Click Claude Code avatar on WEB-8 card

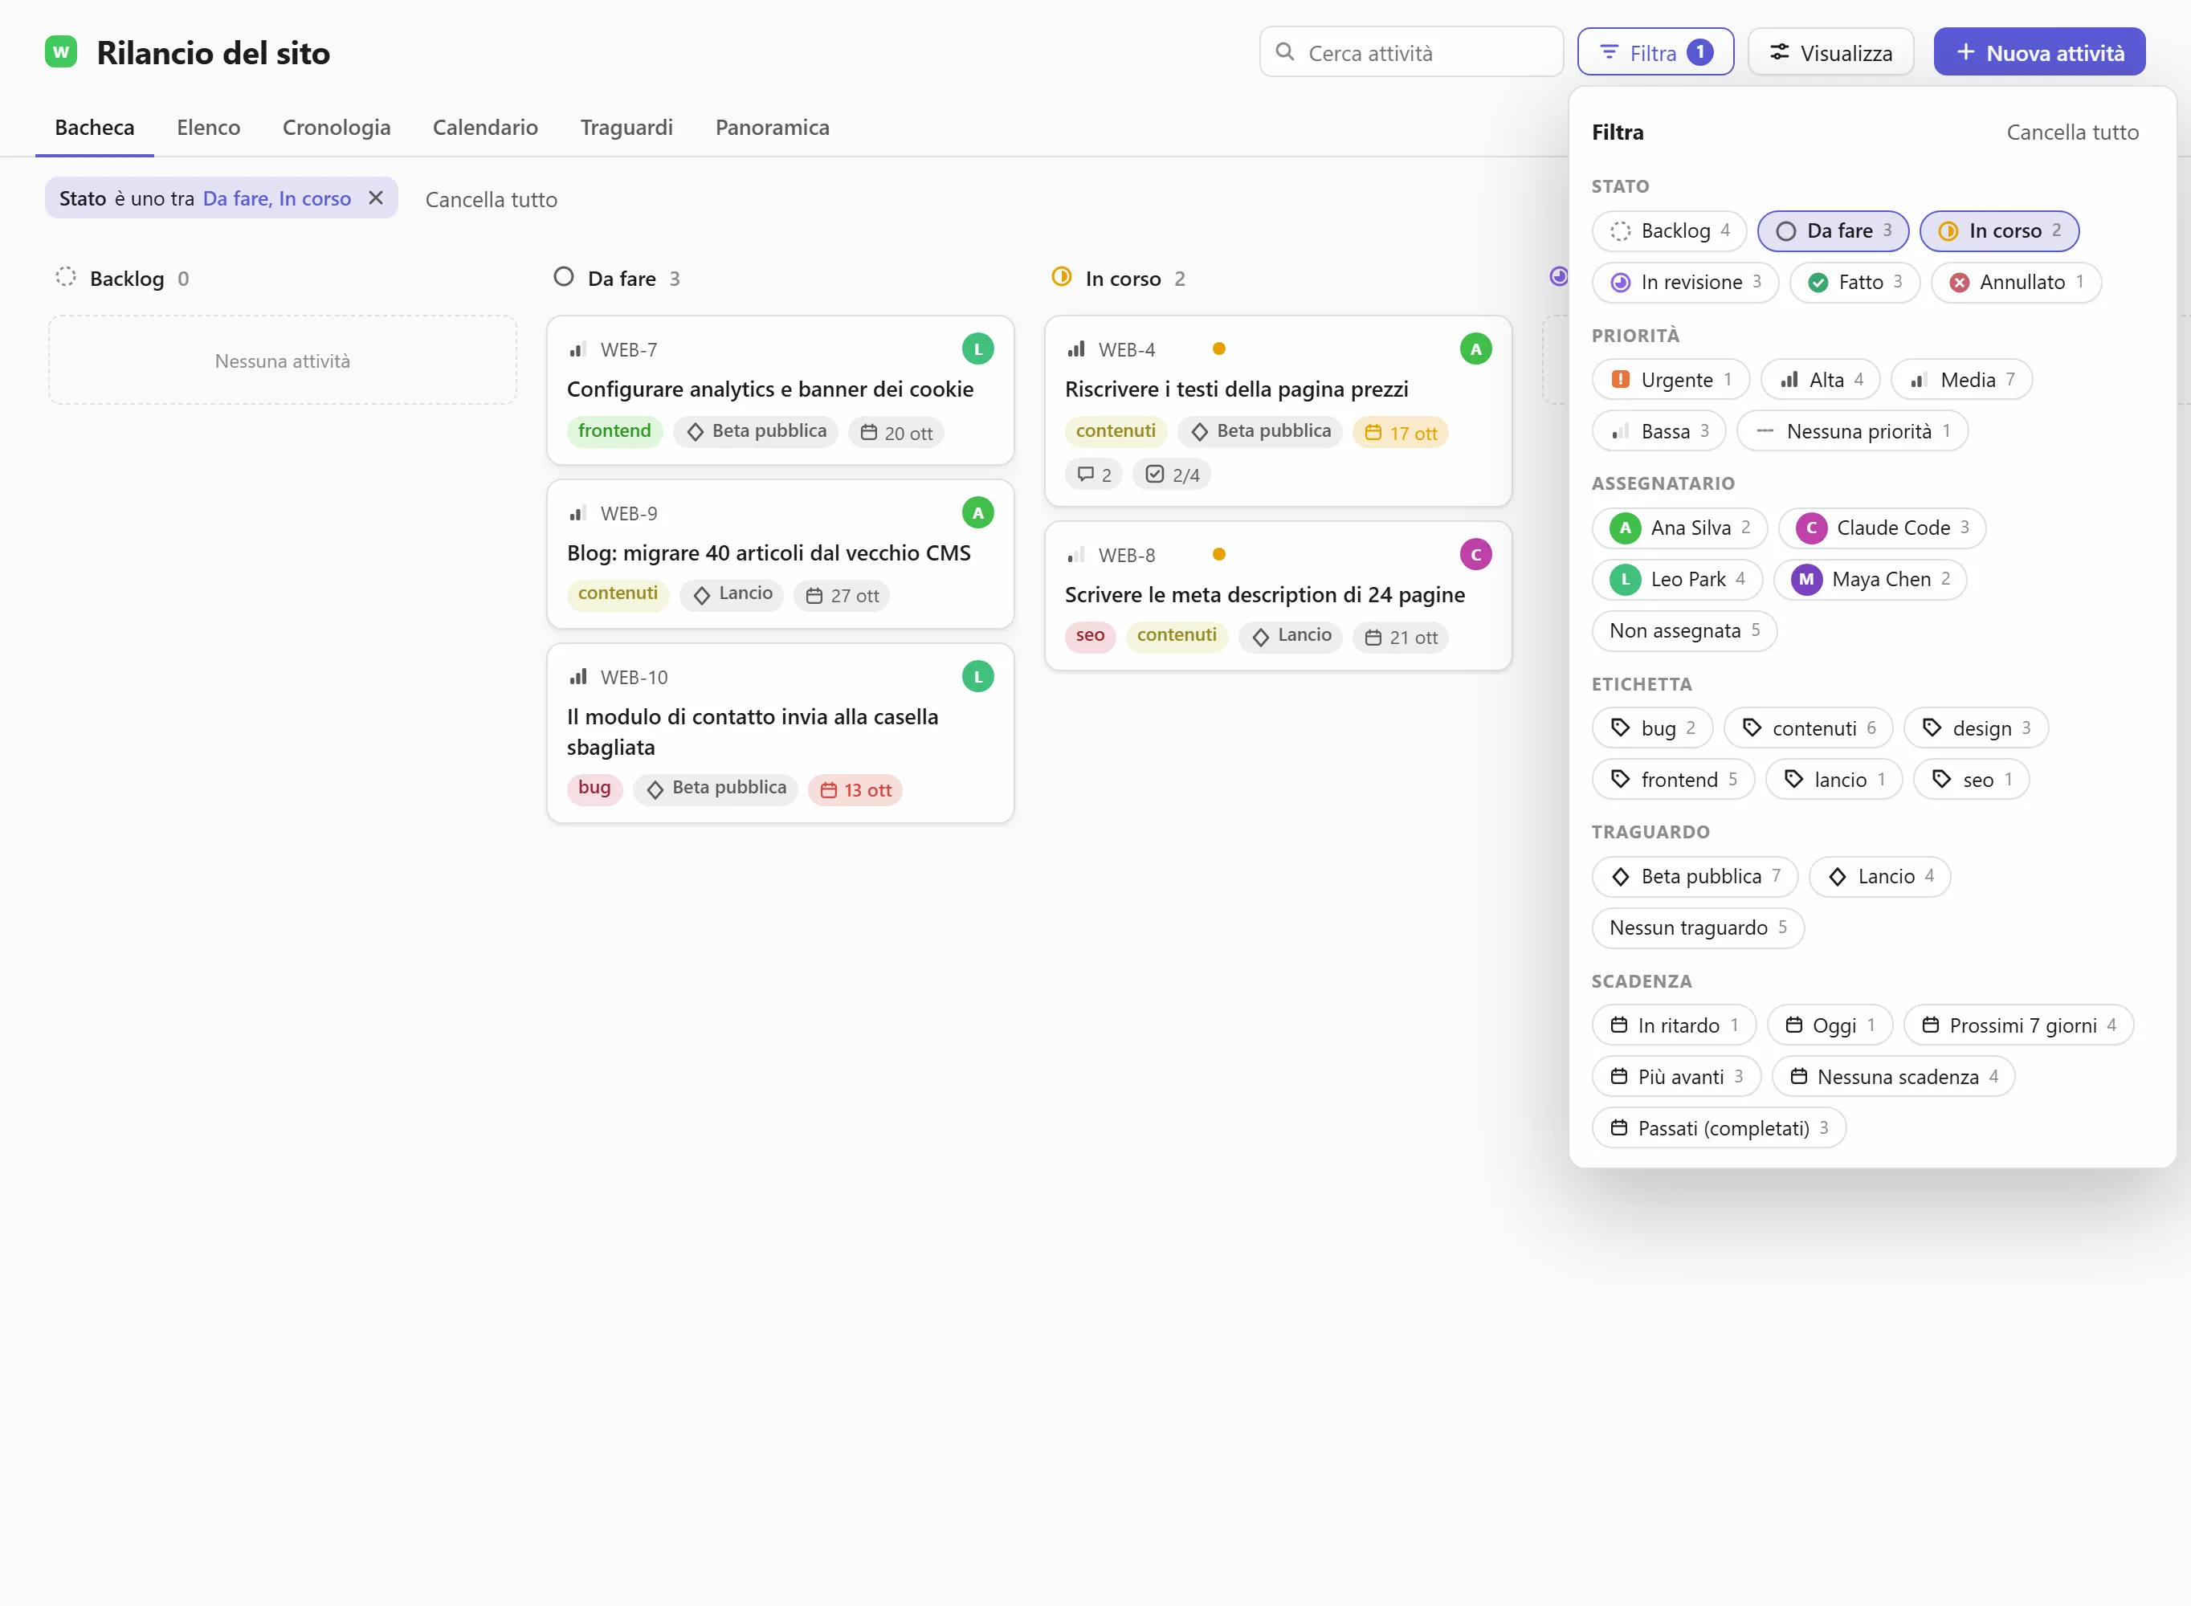coord(1475,554)
